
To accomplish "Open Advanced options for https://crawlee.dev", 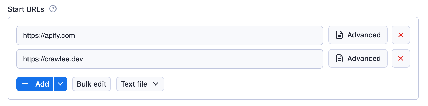I will point(358,58).
